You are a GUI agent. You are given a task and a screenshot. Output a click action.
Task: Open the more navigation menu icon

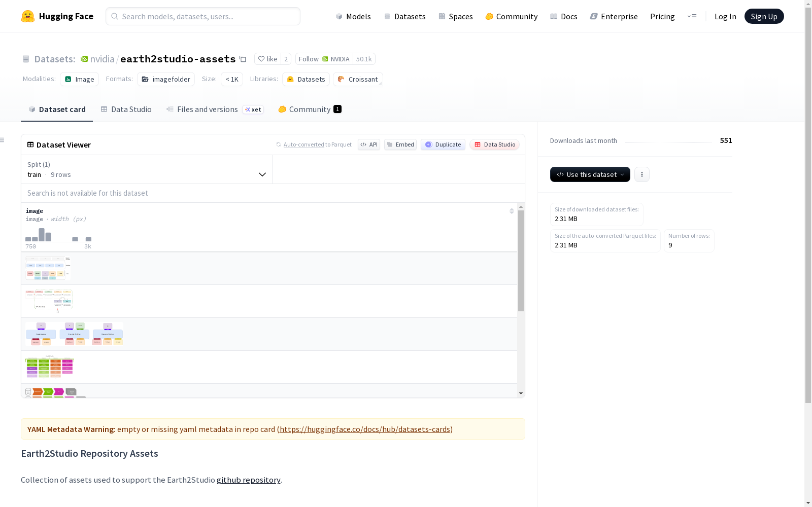tap(692, 16)
